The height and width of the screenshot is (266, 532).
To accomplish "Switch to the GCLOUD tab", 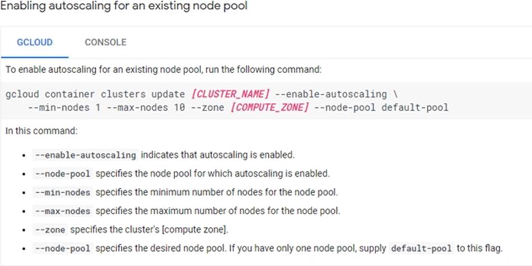I will coord(35,42).
